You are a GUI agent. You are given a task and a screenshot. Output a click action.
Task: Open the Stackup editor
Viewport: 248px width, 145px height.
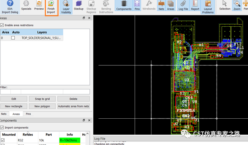coord(79,6)
